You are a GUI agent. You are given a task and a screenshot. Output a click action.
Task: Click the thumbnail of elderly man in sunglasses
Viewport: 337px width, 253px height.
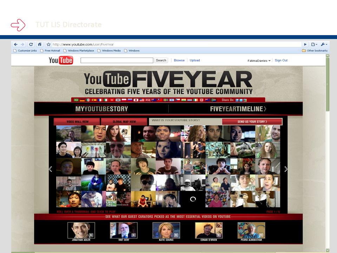[118, 150]
